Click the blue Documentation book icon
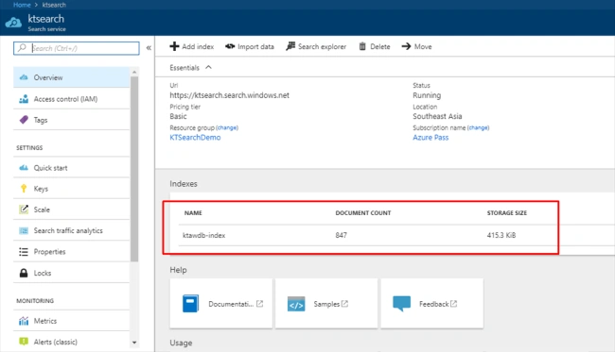 (x=190, y=304)
